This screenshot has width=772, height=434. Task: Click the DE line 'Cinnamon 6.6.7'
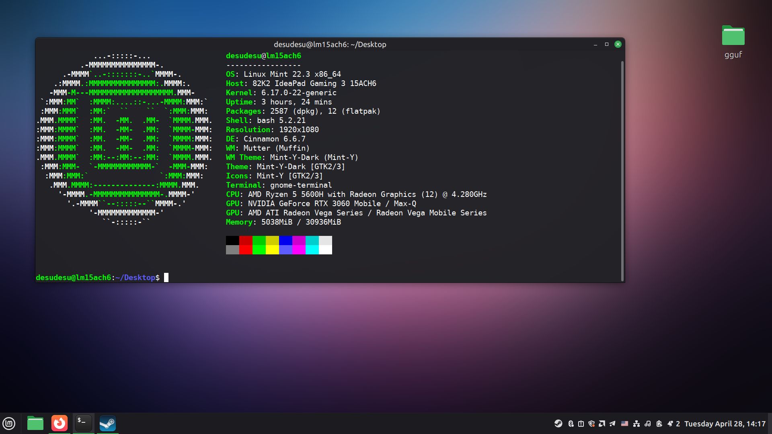click(x=275, y=139)
